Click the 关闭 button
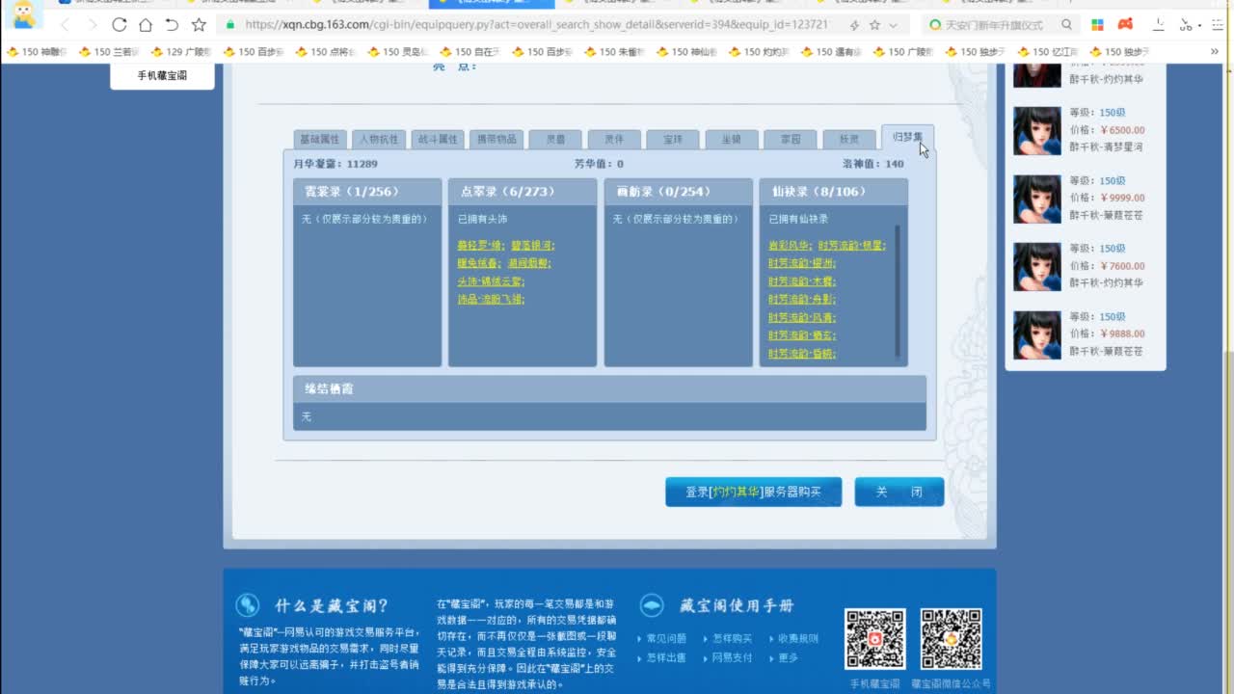1234x694 pixels. click(899, 492)
